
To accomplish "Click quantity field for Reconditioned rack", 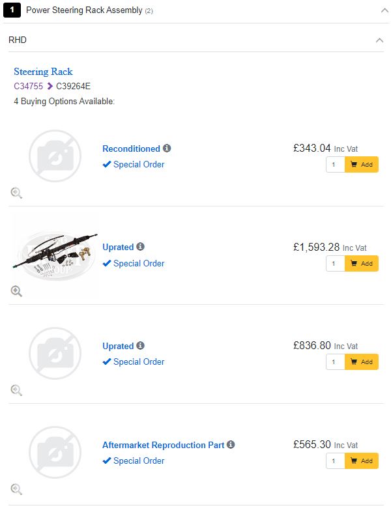I will 335,165.
